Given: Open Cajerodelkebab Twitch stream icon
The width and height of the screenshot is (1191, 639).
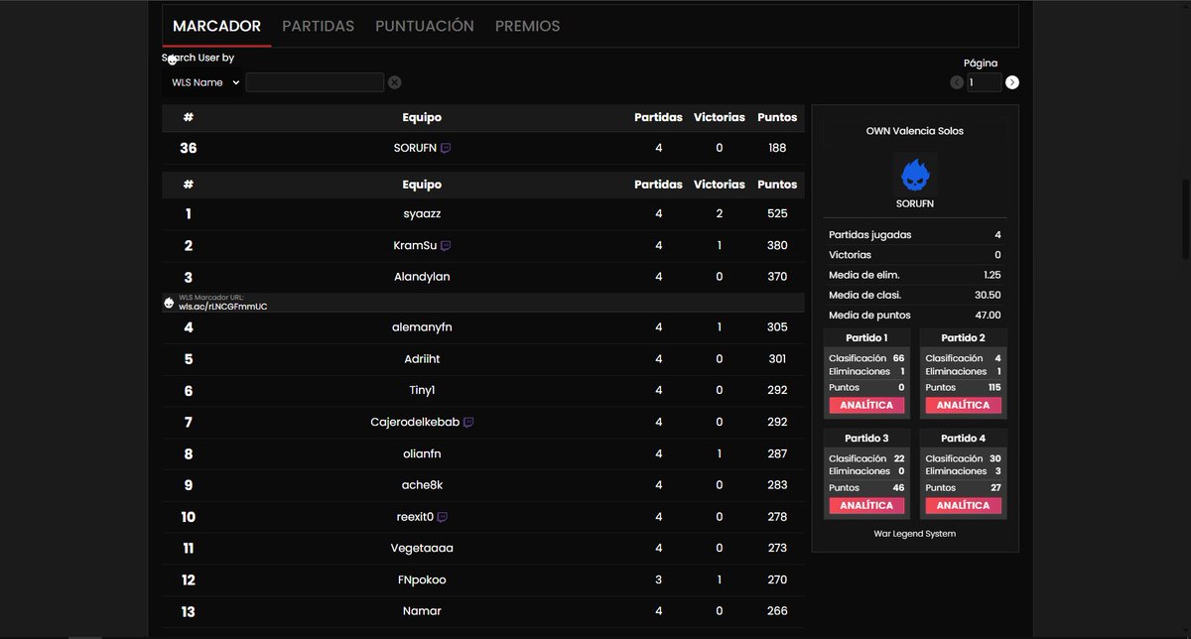Looking at the screenshot, I should click(468, 422).
